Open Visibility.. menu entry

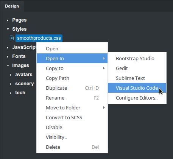coord(72,137)
